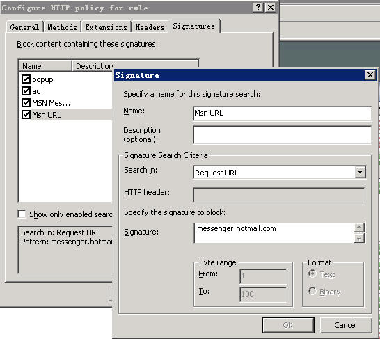The image size is (380, 339).
Task: Open the Extensions tab
Action: 106,27
